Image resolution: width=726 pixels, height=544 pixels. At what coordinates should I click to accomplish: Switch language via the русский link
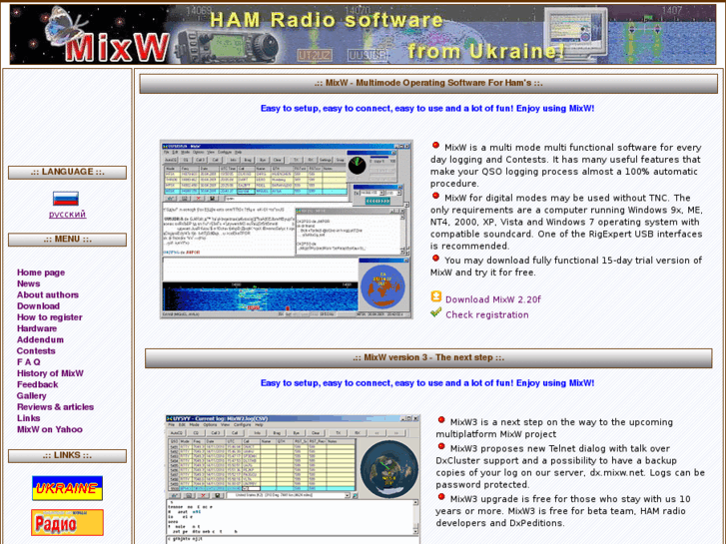(67, 214)
